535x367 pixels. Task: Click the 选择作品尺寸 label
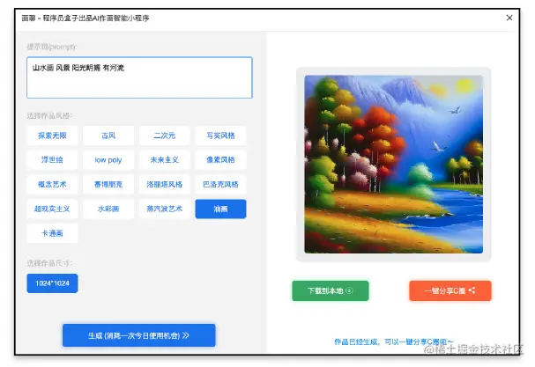(x=50, y=263)
